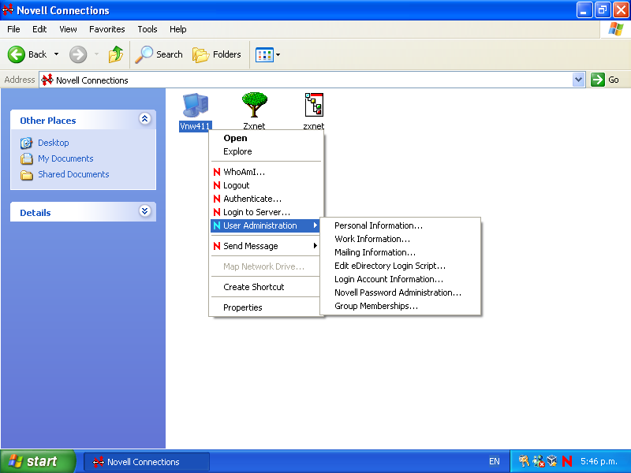Select WhoAmI... in the context menu
The image size is (631, 473).
point(265,172)
